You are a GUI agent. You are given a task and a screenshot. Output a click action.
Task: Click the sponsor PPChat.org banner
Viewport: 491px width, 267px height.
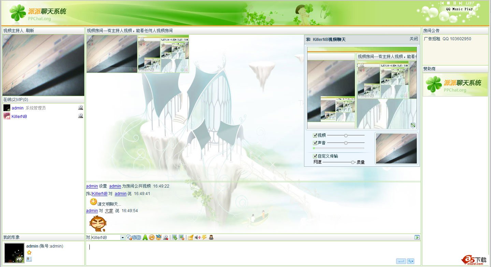pos(455,85)
